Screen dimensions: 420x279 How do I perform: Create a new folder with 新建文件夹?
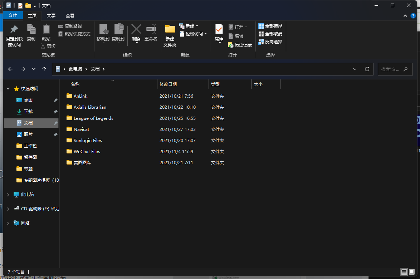(170, 36)
